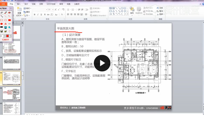Click the red color swatch in palette
This screenshot has width=204, height=121.
pyautogui.click(x=8, y=36)
